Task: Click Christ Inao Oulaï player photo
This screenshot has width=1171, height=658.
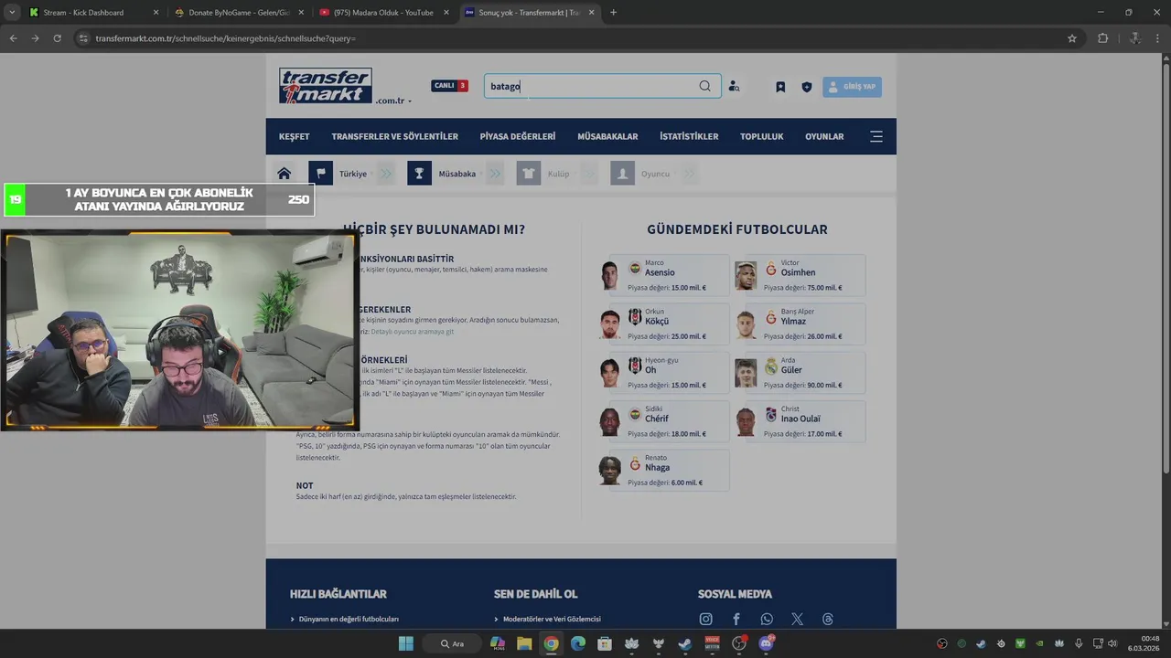Action: pos(746,421)
